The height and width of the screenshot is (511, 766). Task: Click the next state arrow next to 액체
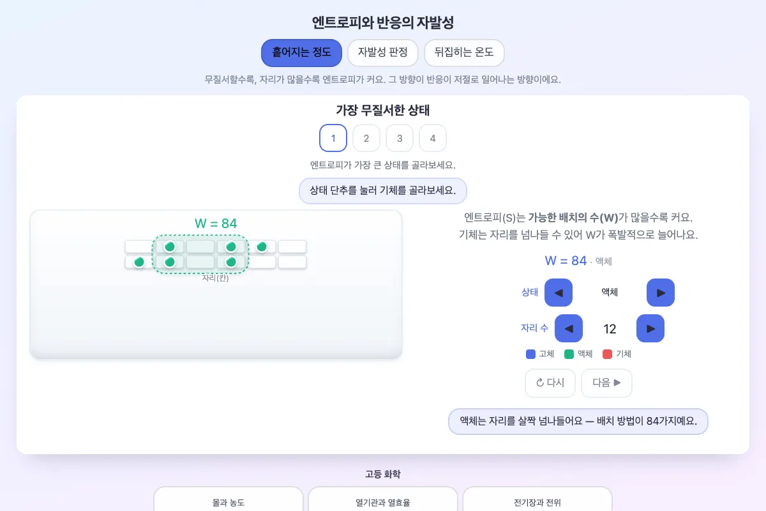point(661,293)
